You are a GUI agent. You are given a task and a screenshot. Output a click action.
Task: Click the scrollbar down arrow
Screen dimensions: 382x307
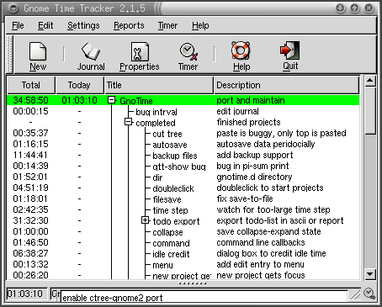pos(370,274)
